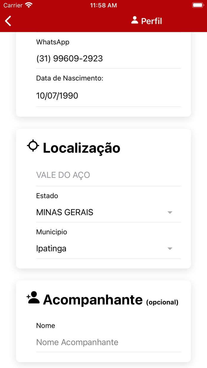Tap the clock showing 11:58 AM
This screenshot has width=207, height=368.
(x=103, y=5)
